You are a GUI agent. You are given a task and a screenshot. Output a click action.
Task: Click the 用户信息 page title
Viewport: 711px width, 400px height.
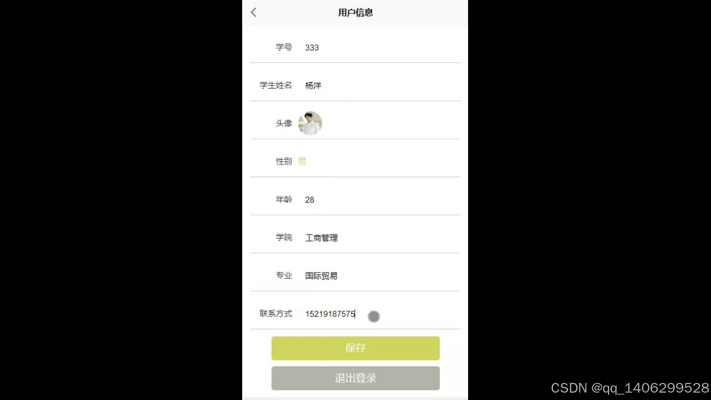355,13
